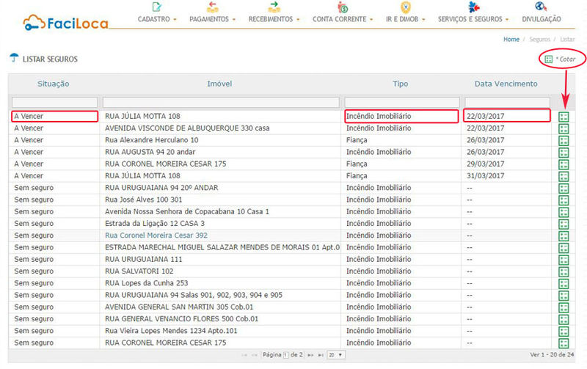The width and height of the screenshot is (587, 369).
Task: Click quote icon for RUA SALVATORI 102 row
Action: pyautogui.click(x=564, y=271)
